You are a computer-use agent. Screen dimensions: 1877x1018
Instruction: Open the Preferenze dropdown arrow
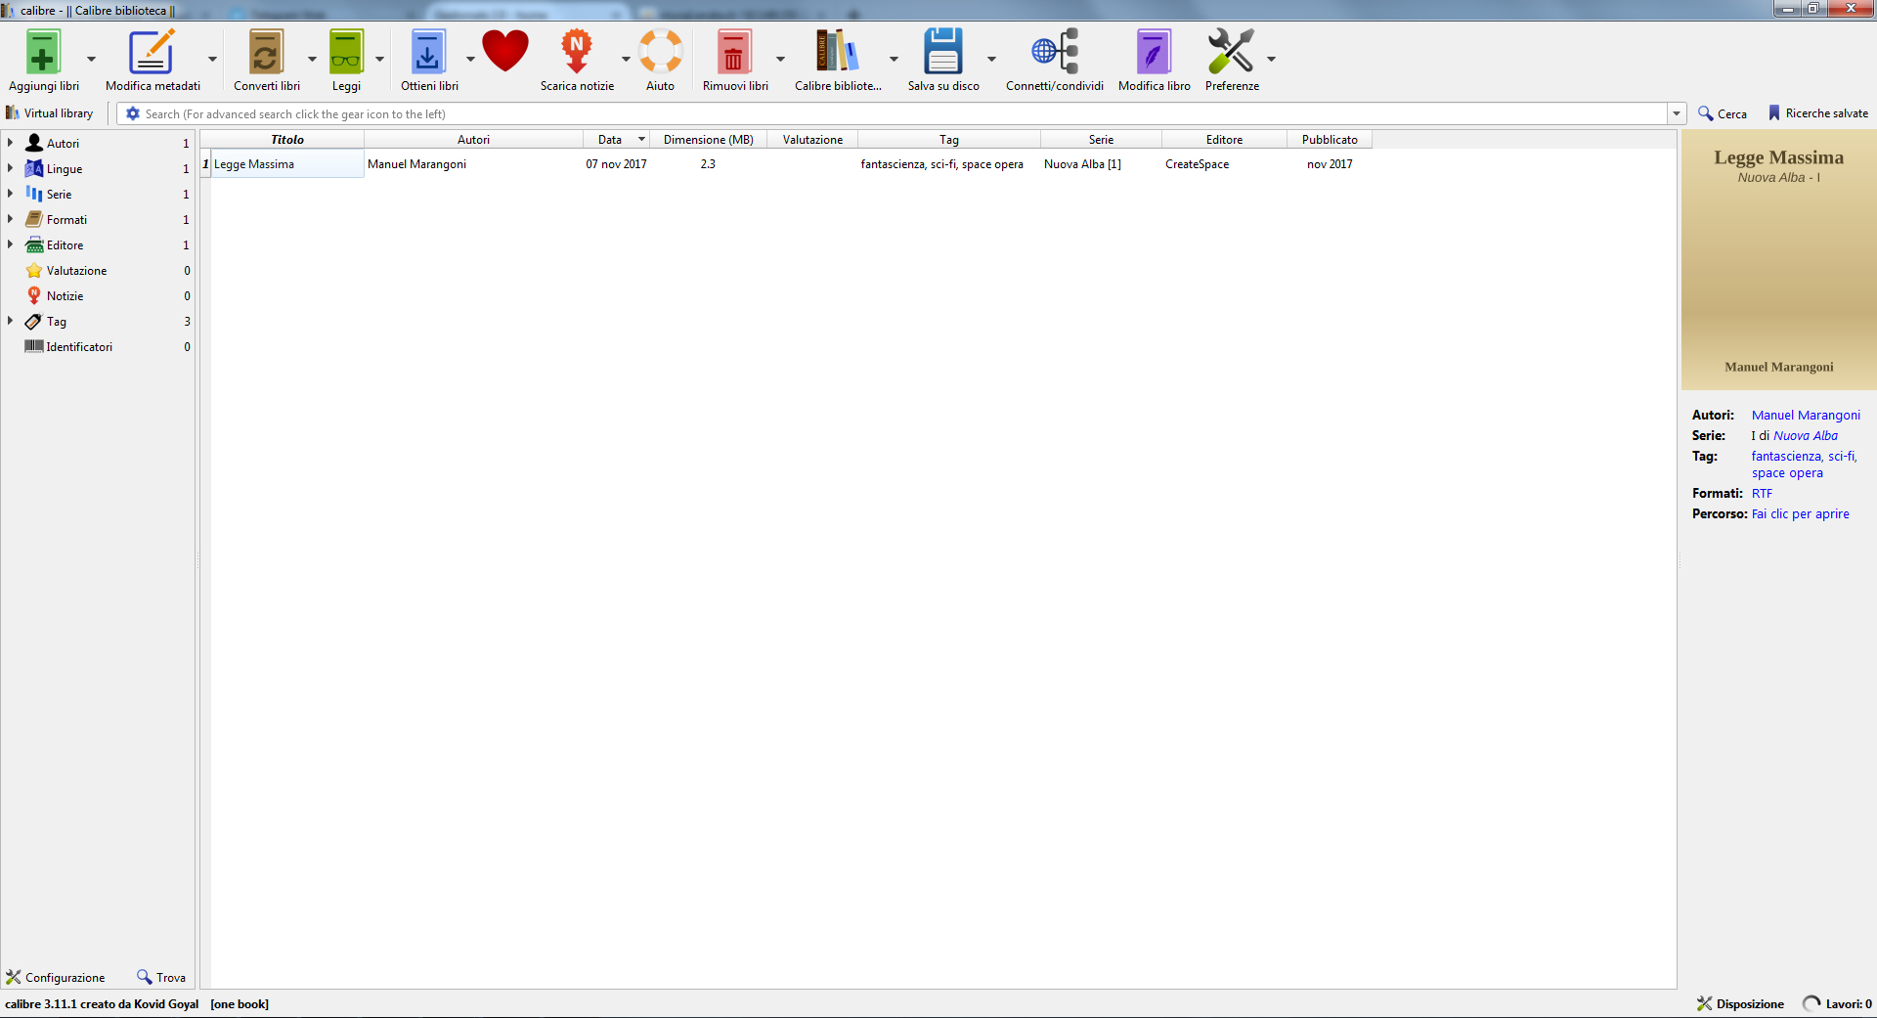point(1271,59)
